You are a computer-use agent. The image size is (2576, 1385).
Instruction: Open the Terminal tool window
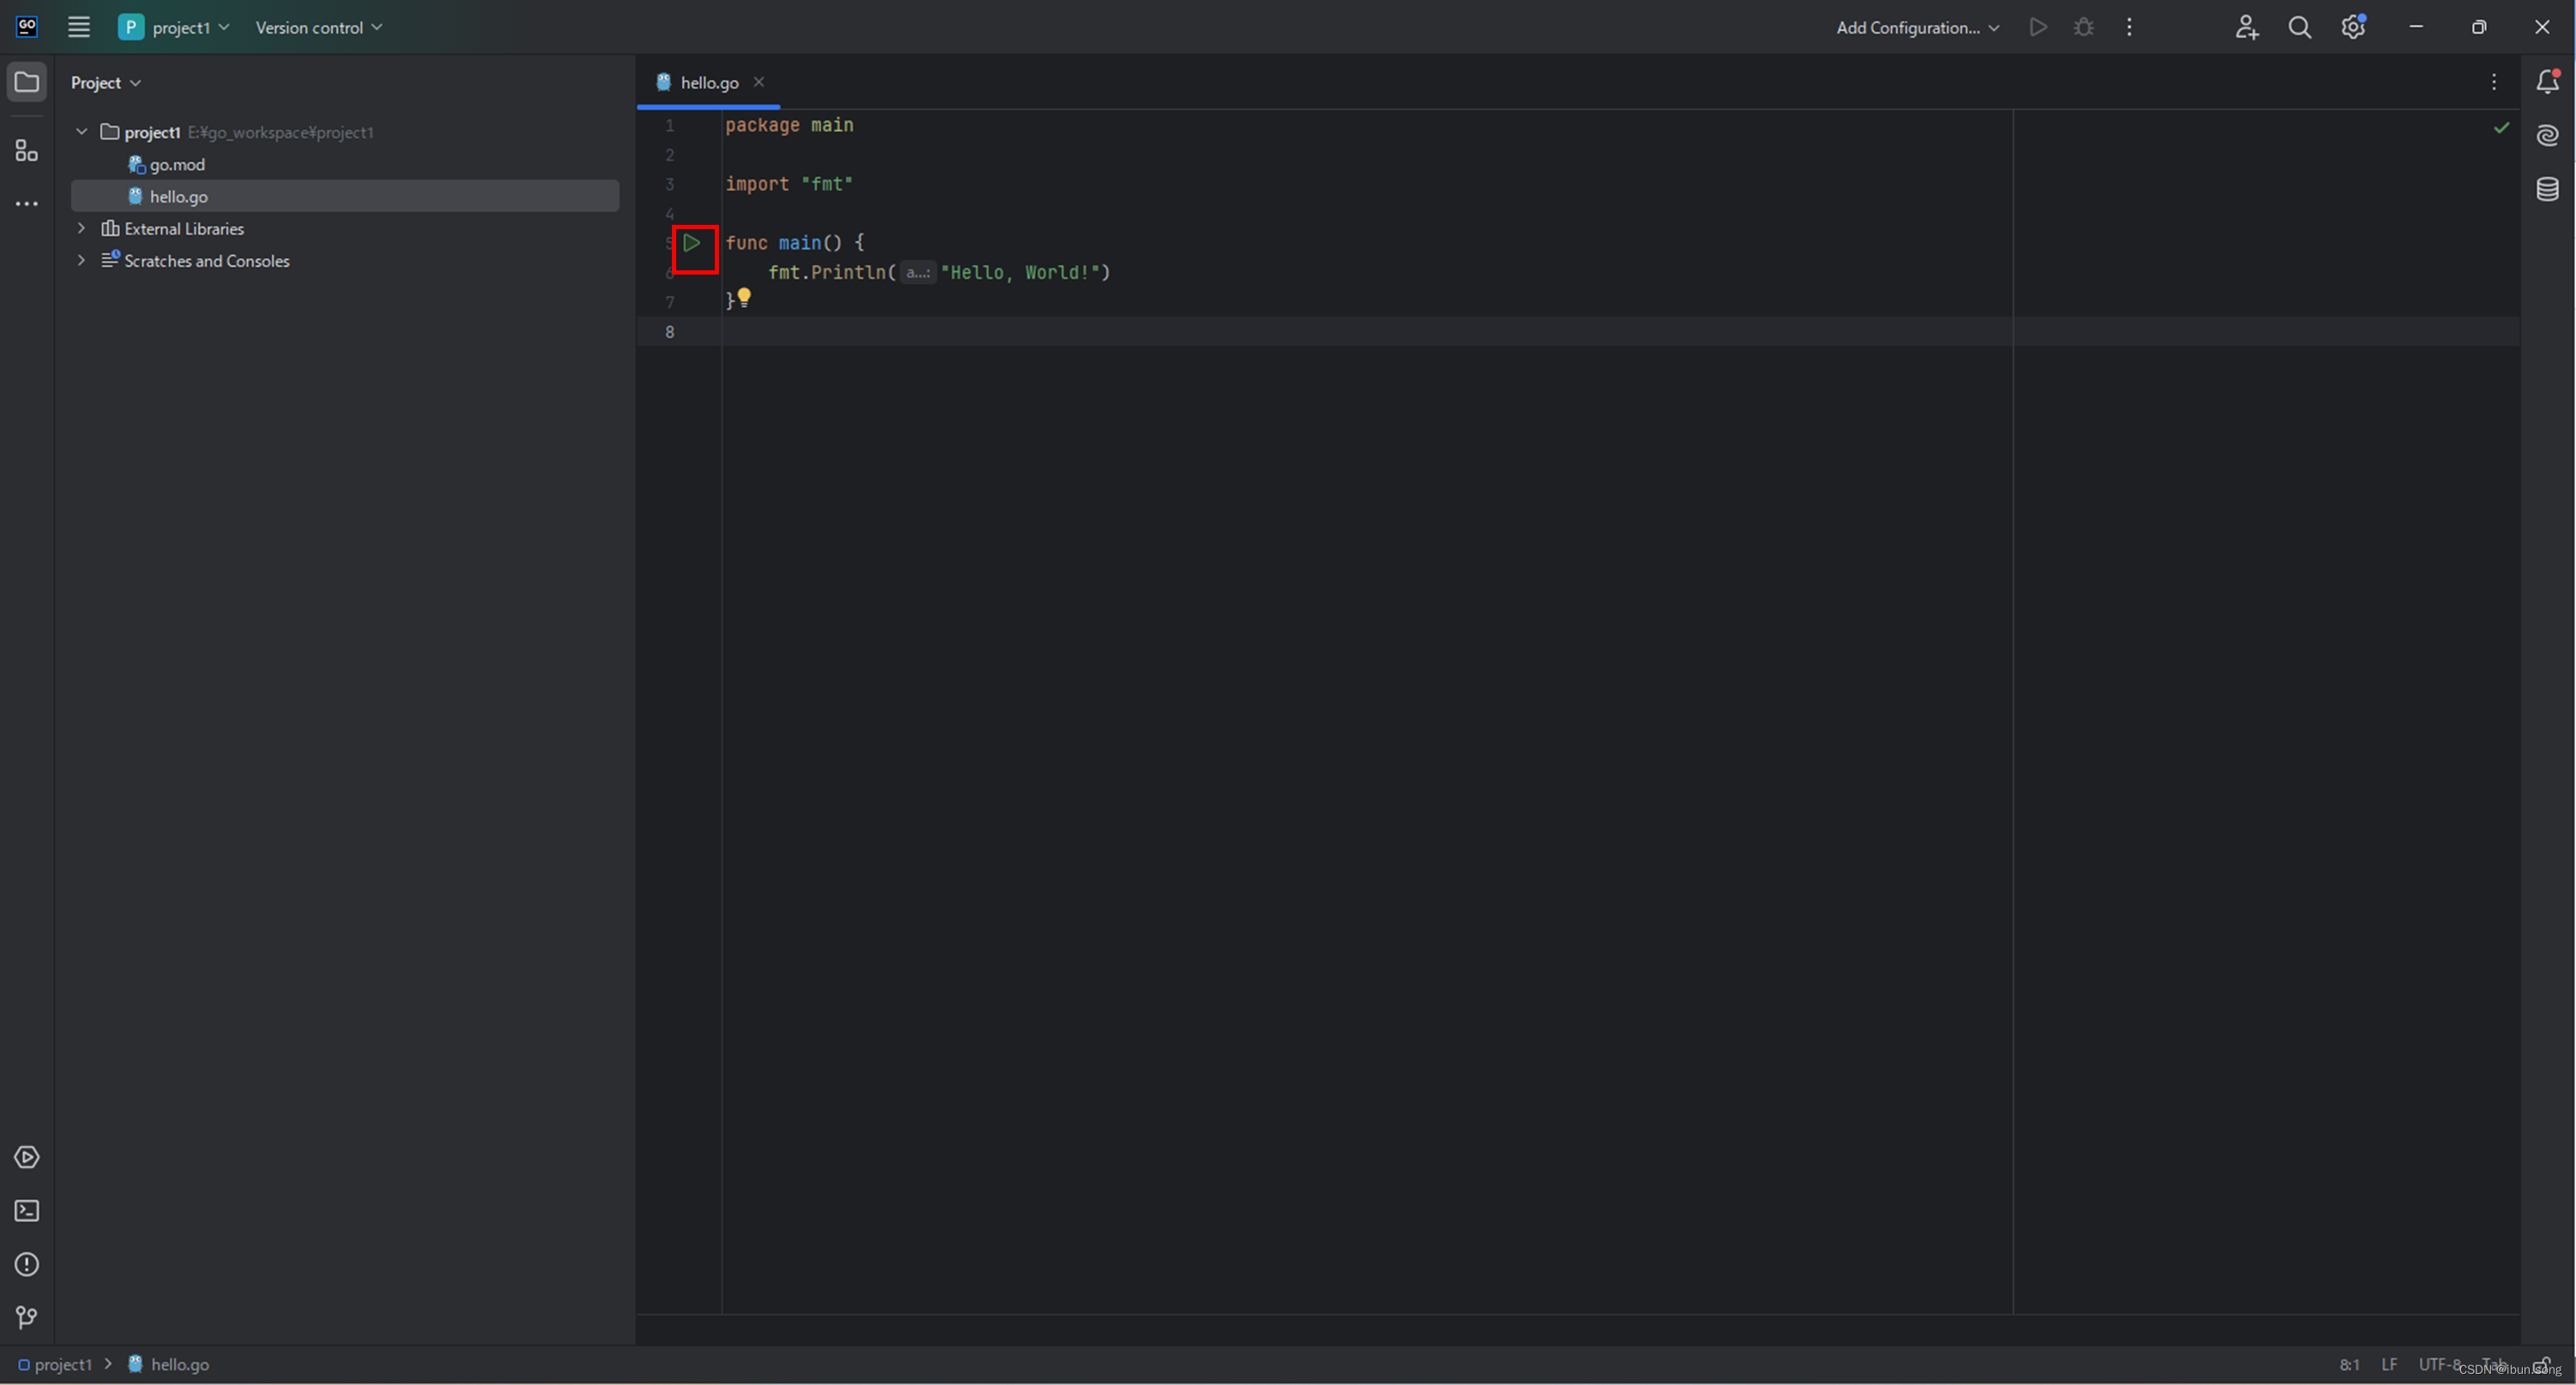27,1211
